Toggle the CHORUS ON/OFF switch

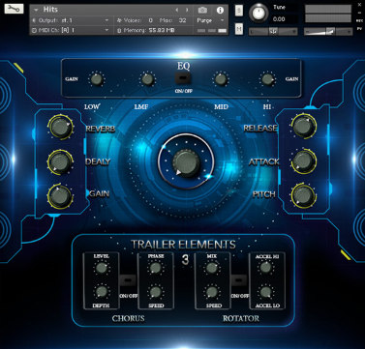(x=128, y=280)
